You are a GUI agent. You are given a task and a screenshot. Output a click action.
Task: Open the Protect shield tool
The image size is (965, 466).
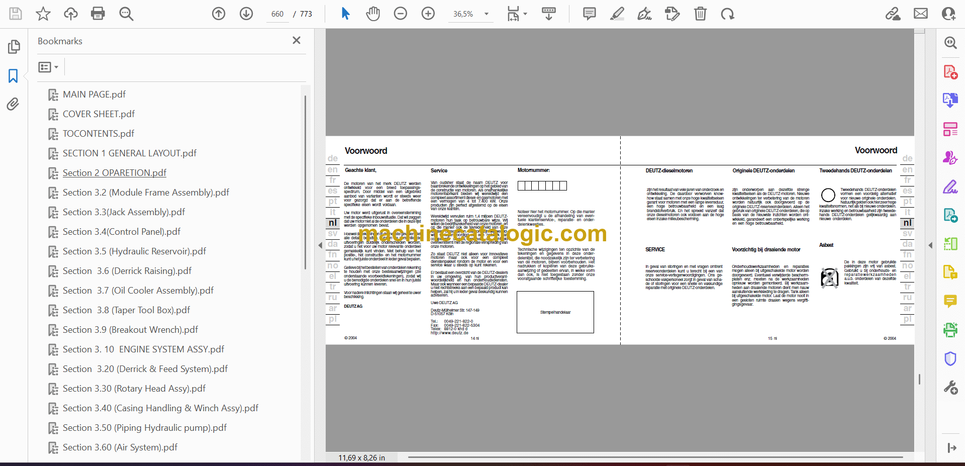(950, 359)
